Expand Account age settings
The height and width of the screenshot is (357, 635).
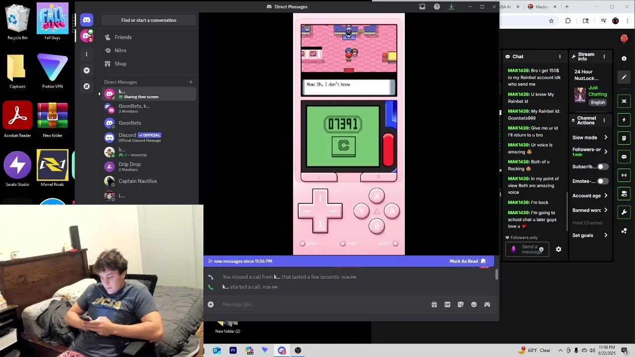(590, 195)
